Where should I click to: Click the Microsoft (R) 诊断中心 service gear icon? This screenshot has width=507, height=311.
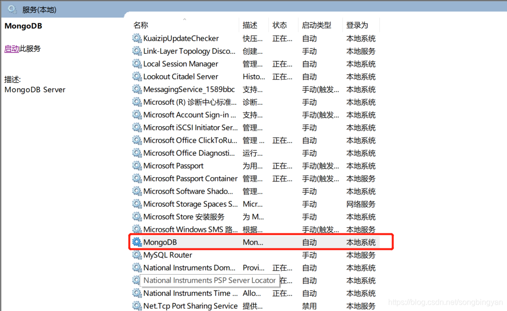pos(137,102)
